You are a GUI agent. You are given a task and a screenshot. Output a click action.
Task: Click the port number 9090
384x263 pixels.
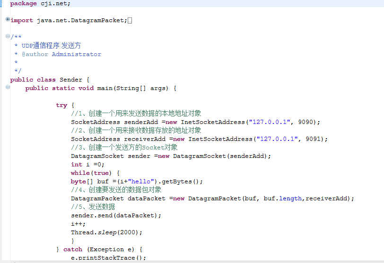[x=305, y=122]
